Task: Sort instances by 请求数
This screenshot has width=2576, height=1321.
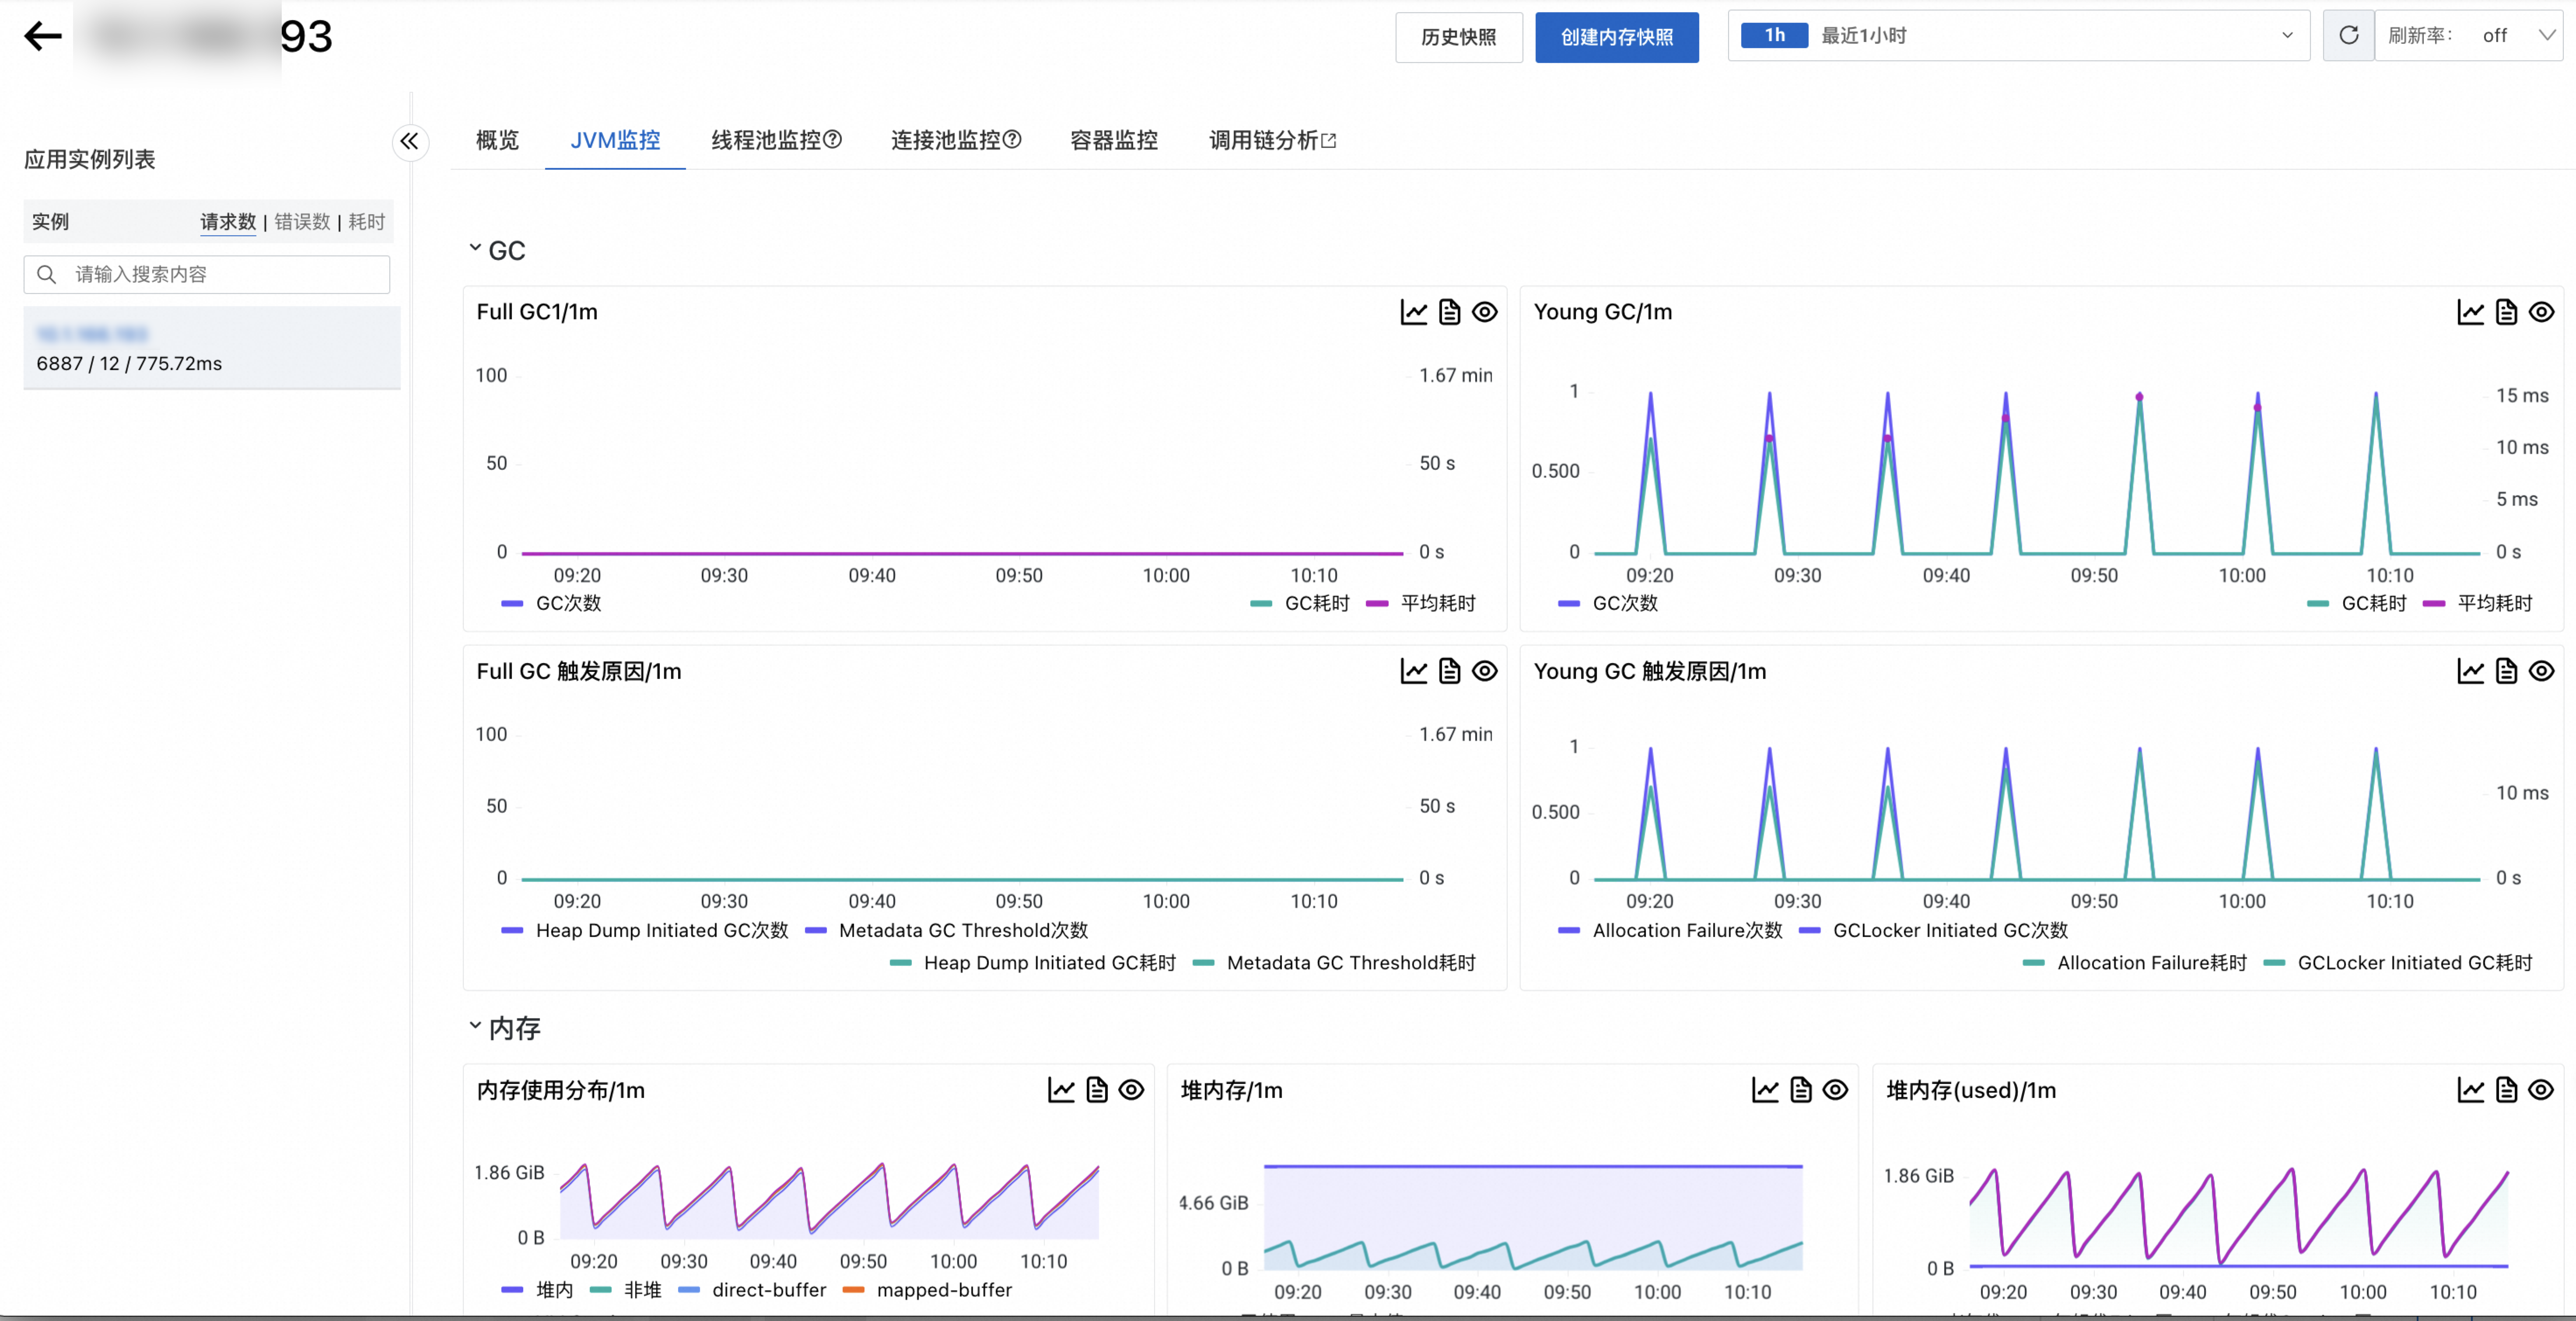Action: 228,222
